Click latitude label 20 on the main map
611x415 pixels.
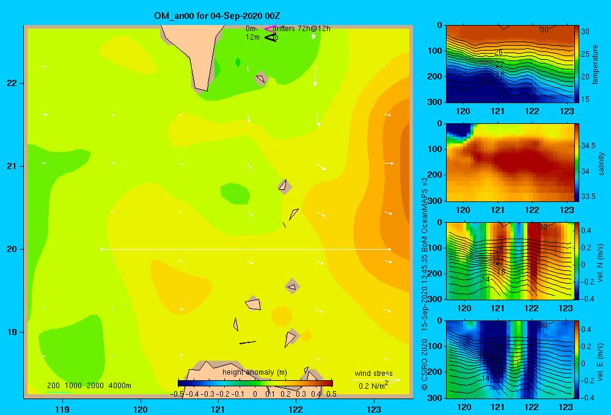(x=12, y=249)
